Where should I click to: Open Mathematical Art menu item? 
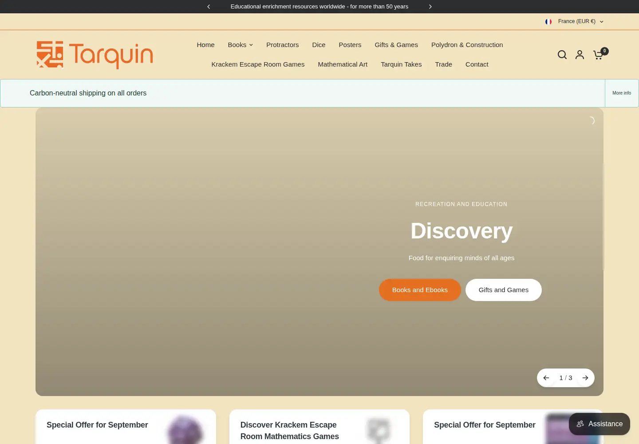(x=343, y=64)
